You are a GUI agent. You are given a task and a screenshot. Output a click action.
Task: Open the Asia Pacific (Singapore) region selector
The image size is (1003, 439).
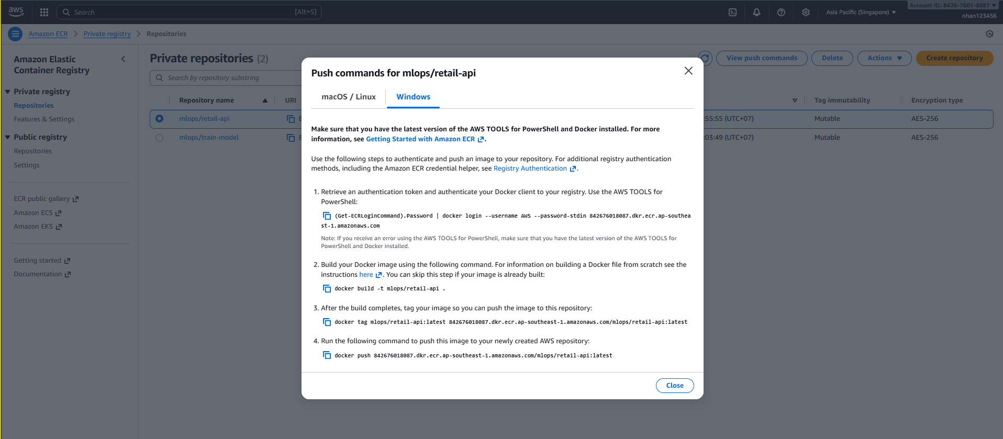click(861, 12)
